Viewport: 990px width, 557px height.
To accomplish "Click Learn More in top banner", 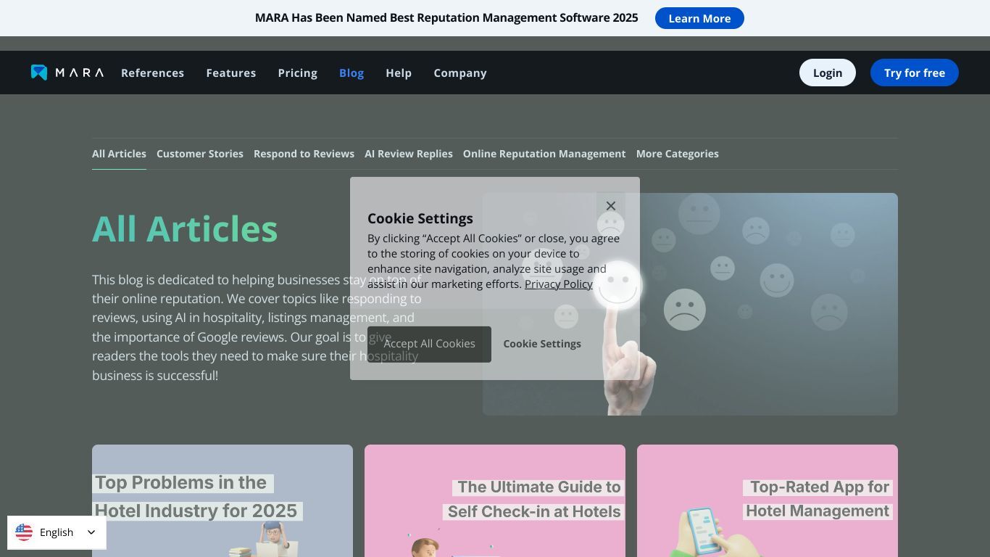I will [x=699, y=18].
